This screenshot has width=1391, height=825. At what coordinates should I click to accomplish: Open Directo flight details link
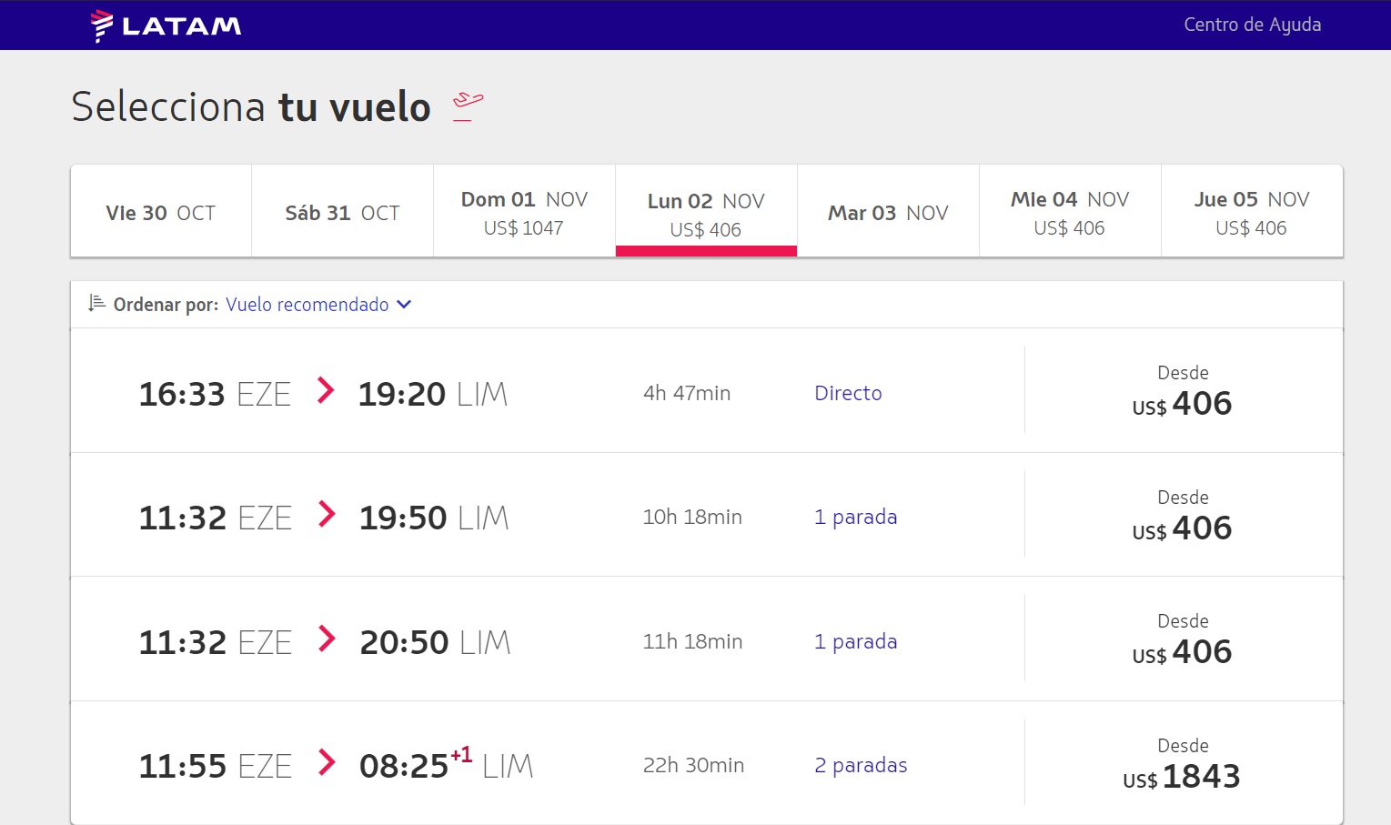pyautogui.click(x=848, y=393)
